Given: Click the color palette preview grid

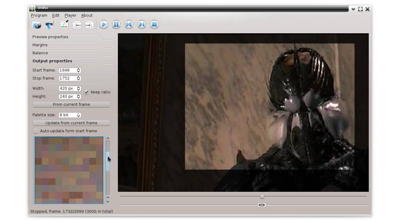Looking at the screenshot, I should (69, 170).
